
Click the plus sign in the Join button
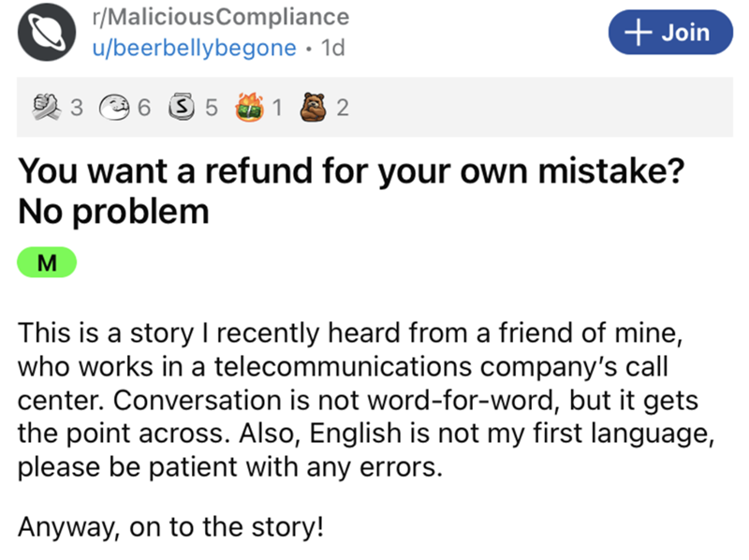(x=640, y=34)
